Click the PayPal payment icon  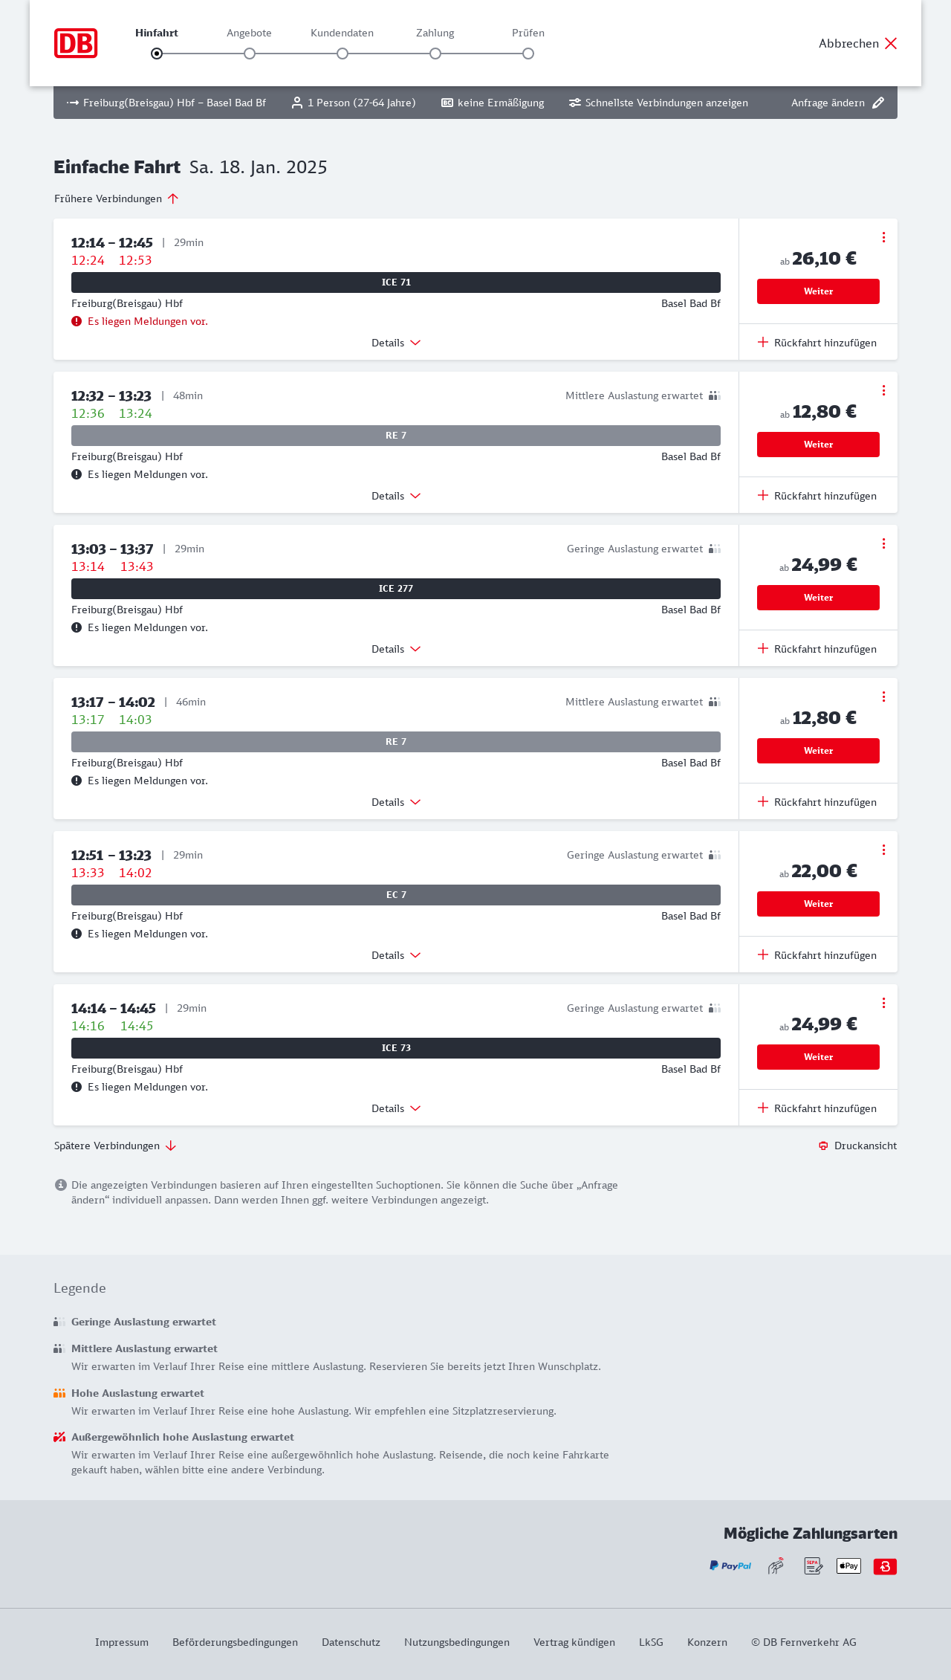[730, 1566]
